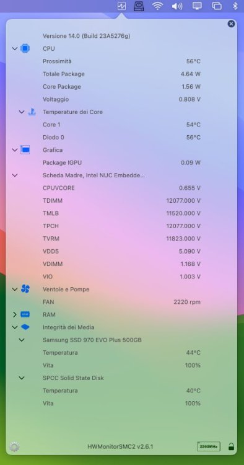The image size is (244, 465).
Task: Click the blue disk icon for Integrità dei Media
Action: tap(25, 327)
